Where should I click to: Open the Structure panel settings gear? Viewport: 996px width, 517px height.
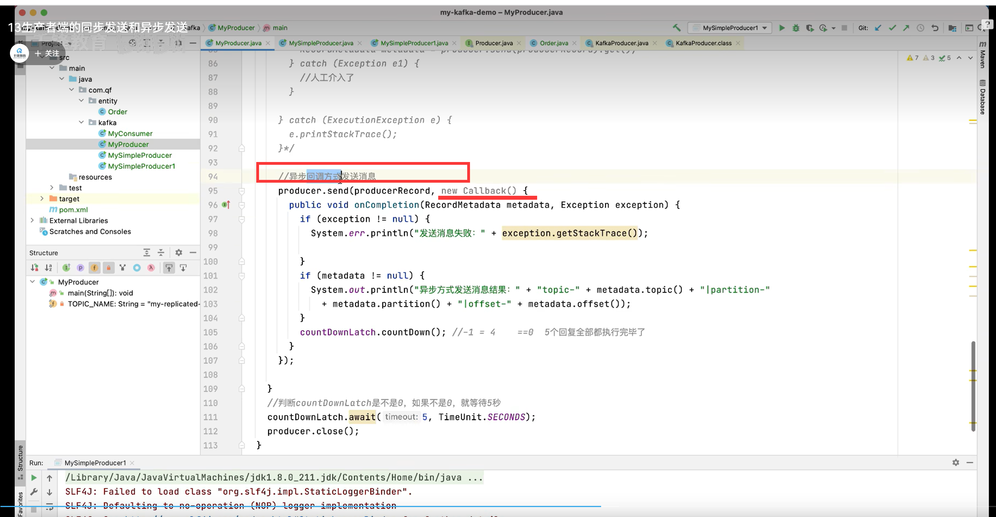point(179,253)
